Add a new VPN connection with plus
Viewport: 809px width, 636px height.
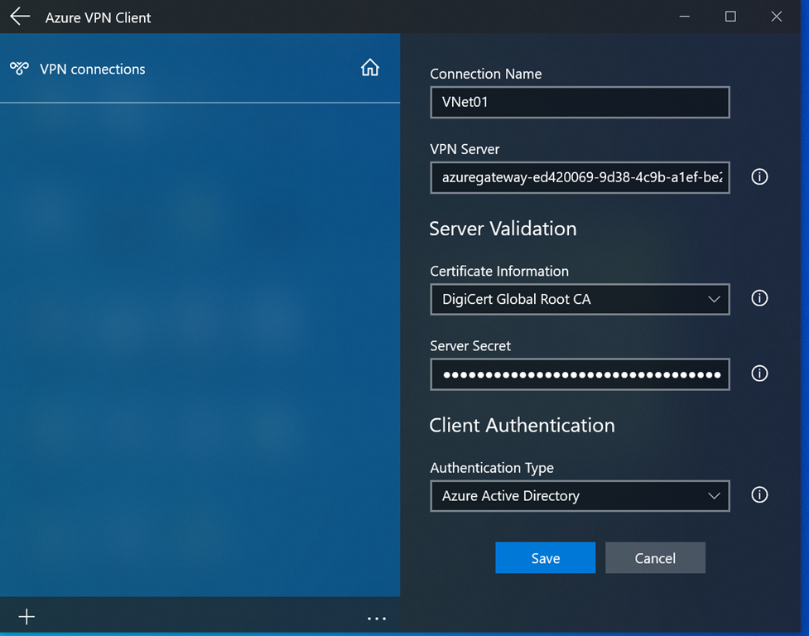pyautogui.click(x=26, y=616)
